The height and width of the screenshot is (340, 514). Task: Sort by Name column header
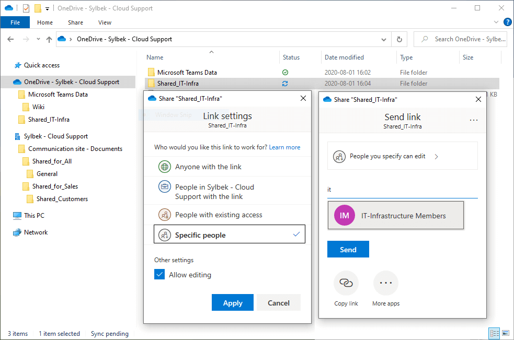click(x=155, y=57)
